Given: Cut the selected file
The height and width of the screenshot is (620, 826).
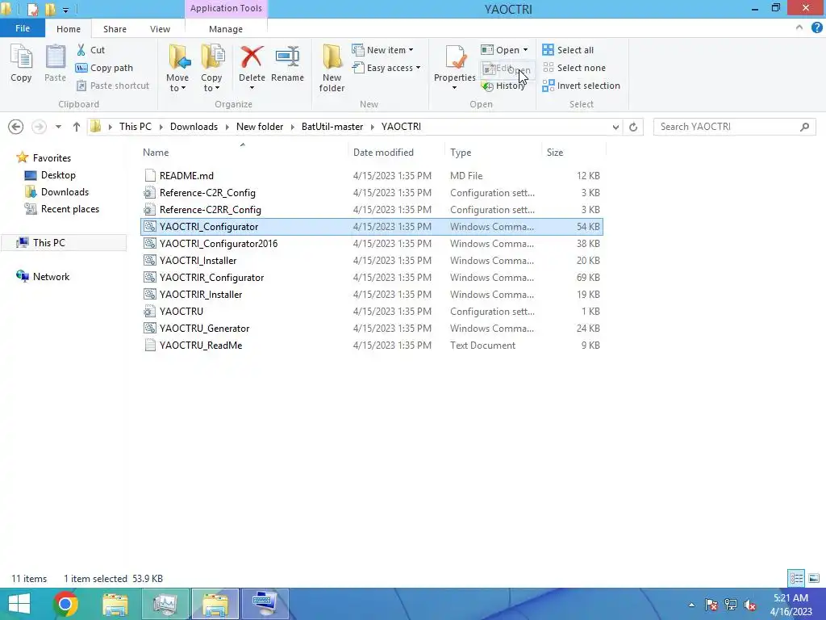Looking at the screenshot, I should 90,50.
